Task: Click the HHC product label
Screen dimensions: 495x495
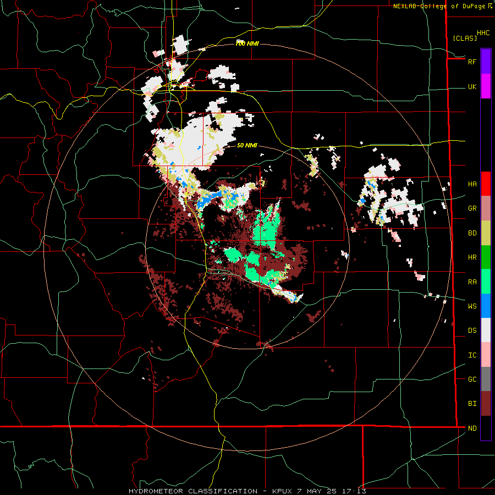Action: click(483, 33)
